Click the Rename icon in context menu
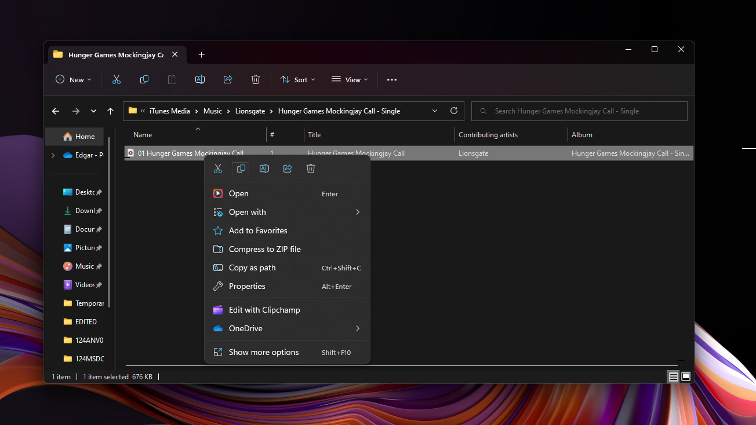Viewport: 756px width, 425px height. [264, 168]
